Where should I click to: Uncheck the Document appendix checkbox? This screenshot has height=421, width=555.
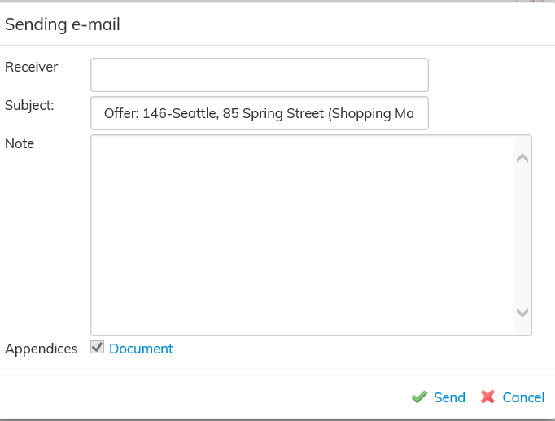coord(97,348)
